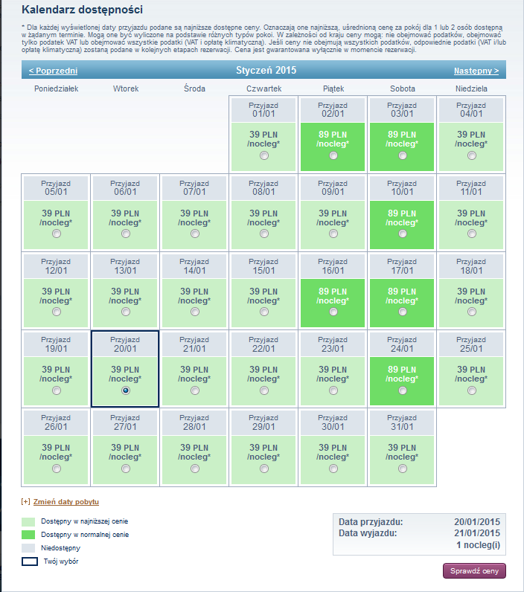Click the Czwartek column header
The height and width of the screenshot is (592, 524).
click(x=264, y=89)
